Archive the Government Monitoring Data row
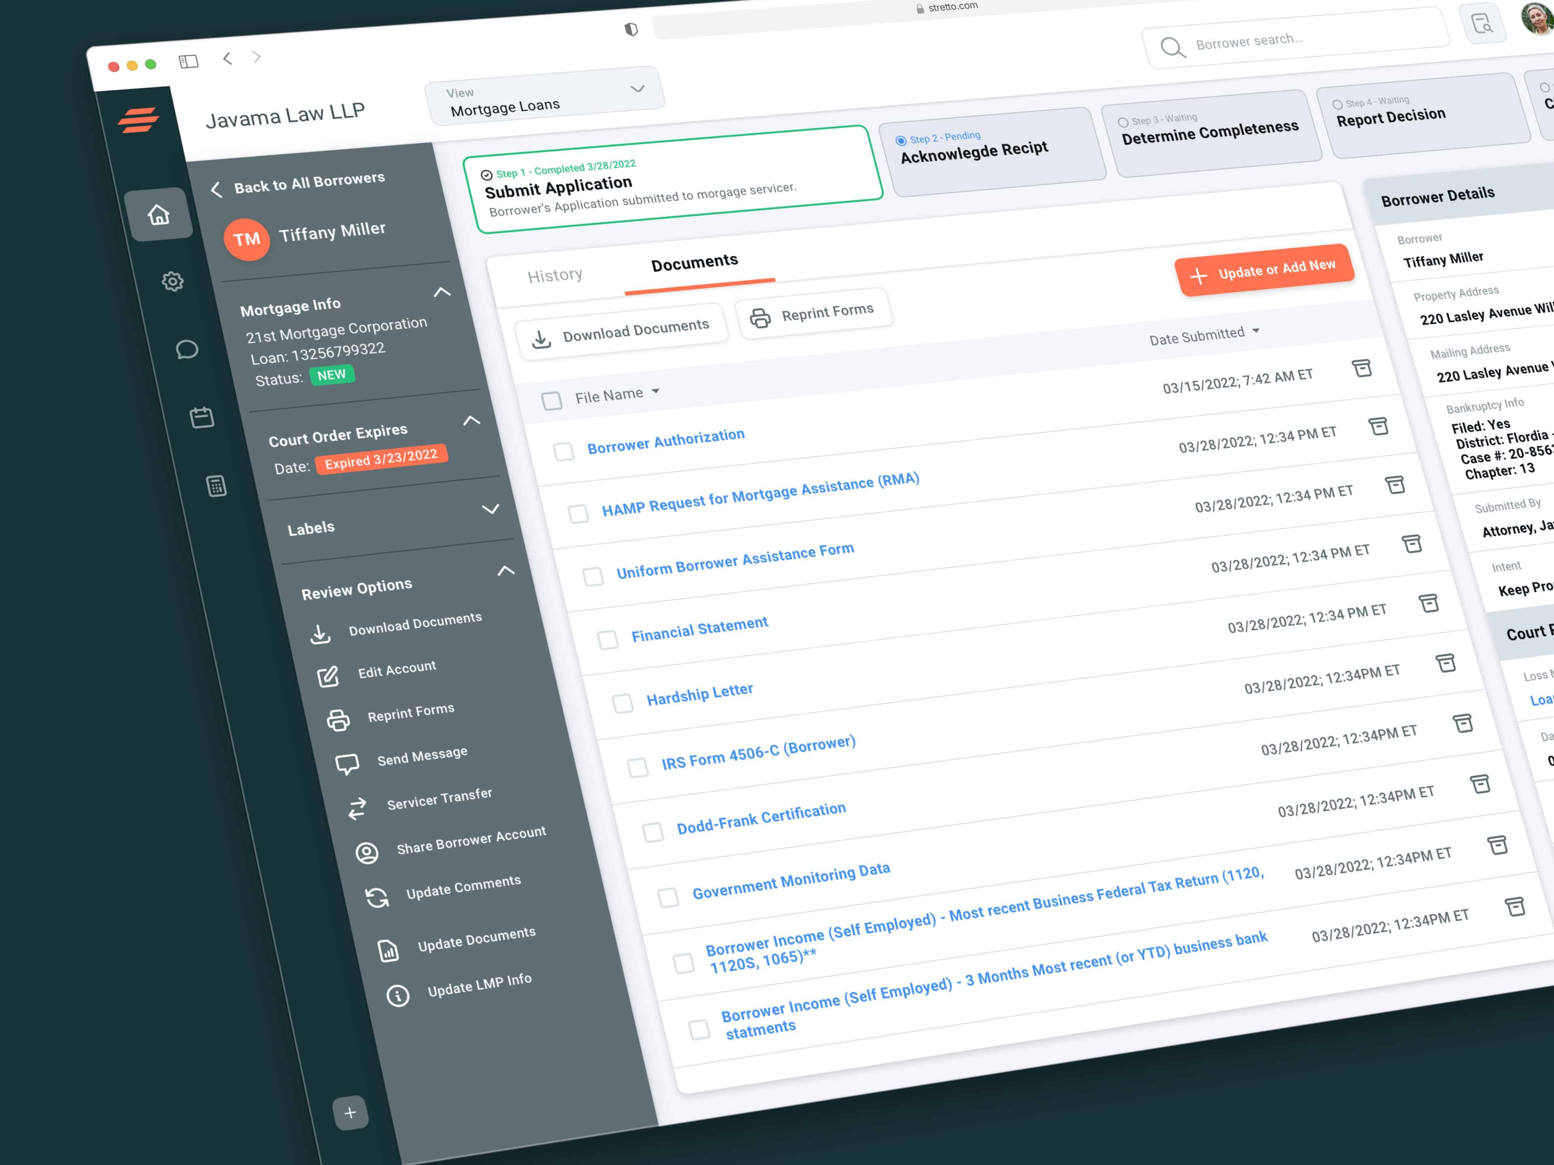The width and height of the screenshot is (1554, 1165). 1480,784
